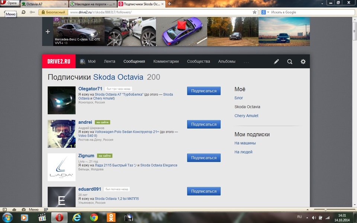Image resolution: width=357 pixels, height=223 pixels.
Task: Open Skoda Octavia 1,2 tsi МКПП5 link
Action: 117,198
